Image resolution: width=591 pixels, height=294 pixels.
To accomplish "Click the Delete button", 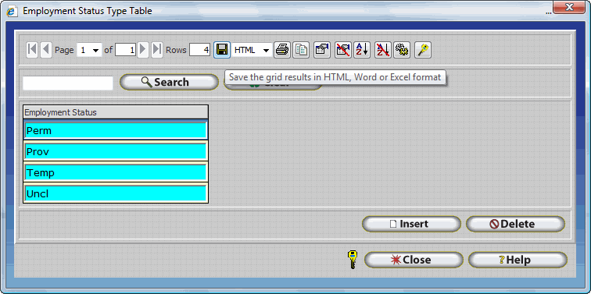I will coord(515,224).
